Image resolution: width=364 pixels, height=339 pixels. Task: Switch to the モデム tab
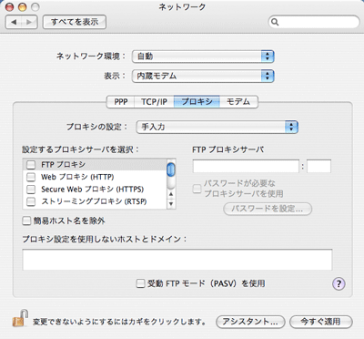[238, 101]
